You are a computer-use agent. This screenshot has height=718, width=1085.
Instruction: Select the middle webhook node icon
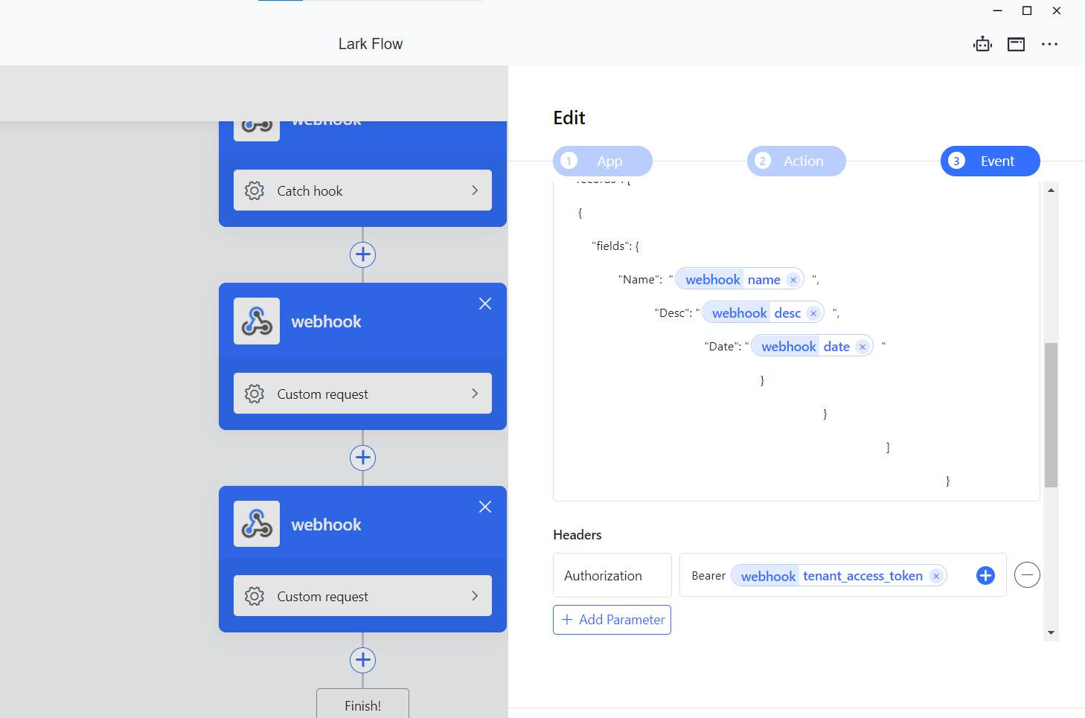(x=257, y=321)
